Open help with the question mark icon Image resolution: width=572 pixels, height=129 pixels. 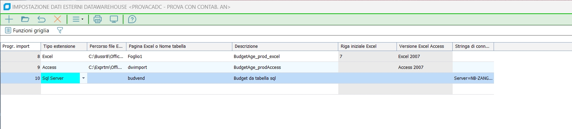(x=132, y=19)
